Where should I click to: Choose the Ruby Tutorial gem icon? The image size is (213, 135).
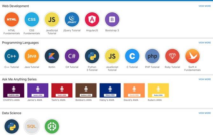click(x=172, y=56)
